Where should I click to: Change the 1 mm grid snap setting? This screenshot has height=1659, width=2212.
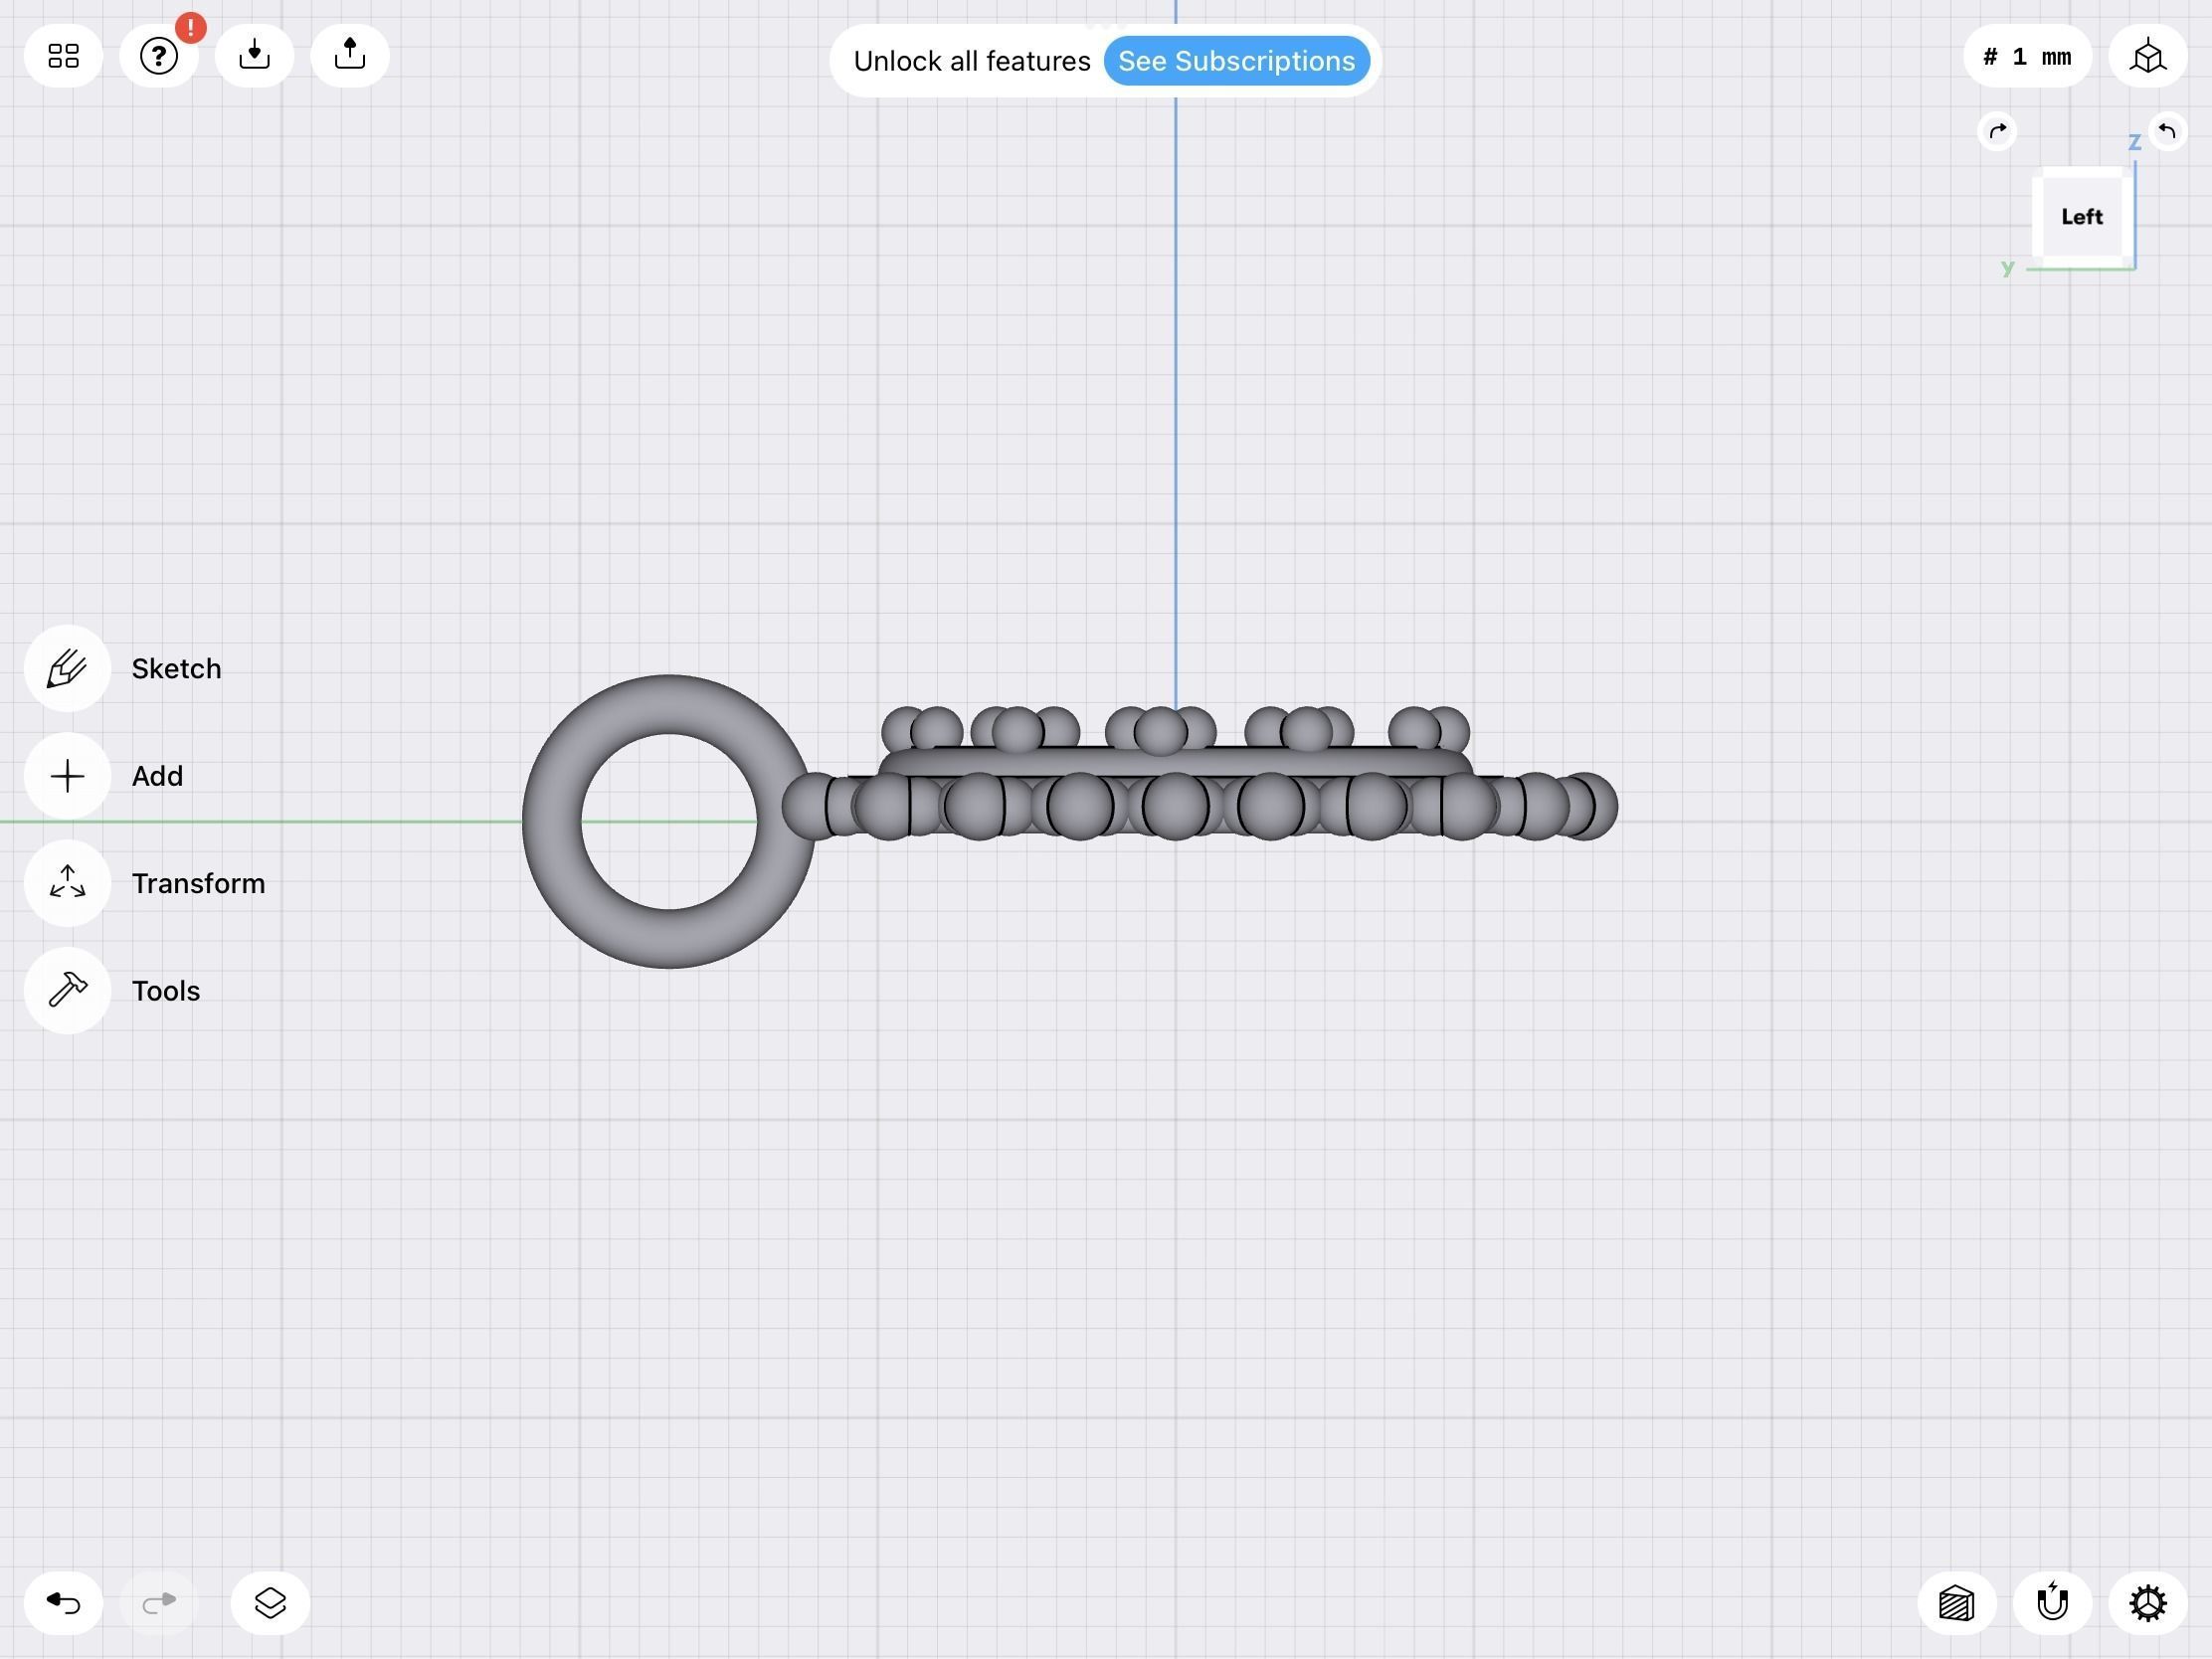pos(2027,57)
